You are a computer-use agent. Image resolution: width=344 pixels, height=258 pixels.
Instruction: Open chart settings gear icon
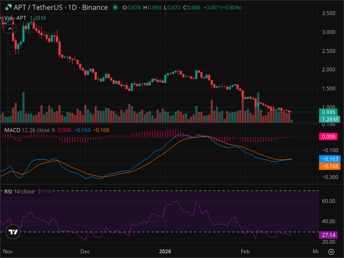pos(331,252)
